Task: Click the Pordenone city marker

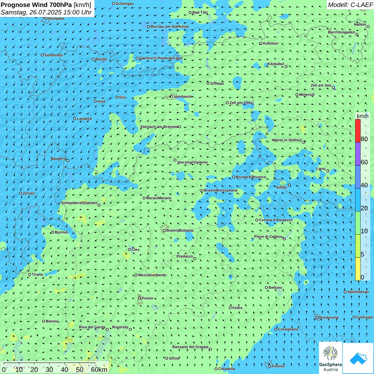Action: (317, 317)
